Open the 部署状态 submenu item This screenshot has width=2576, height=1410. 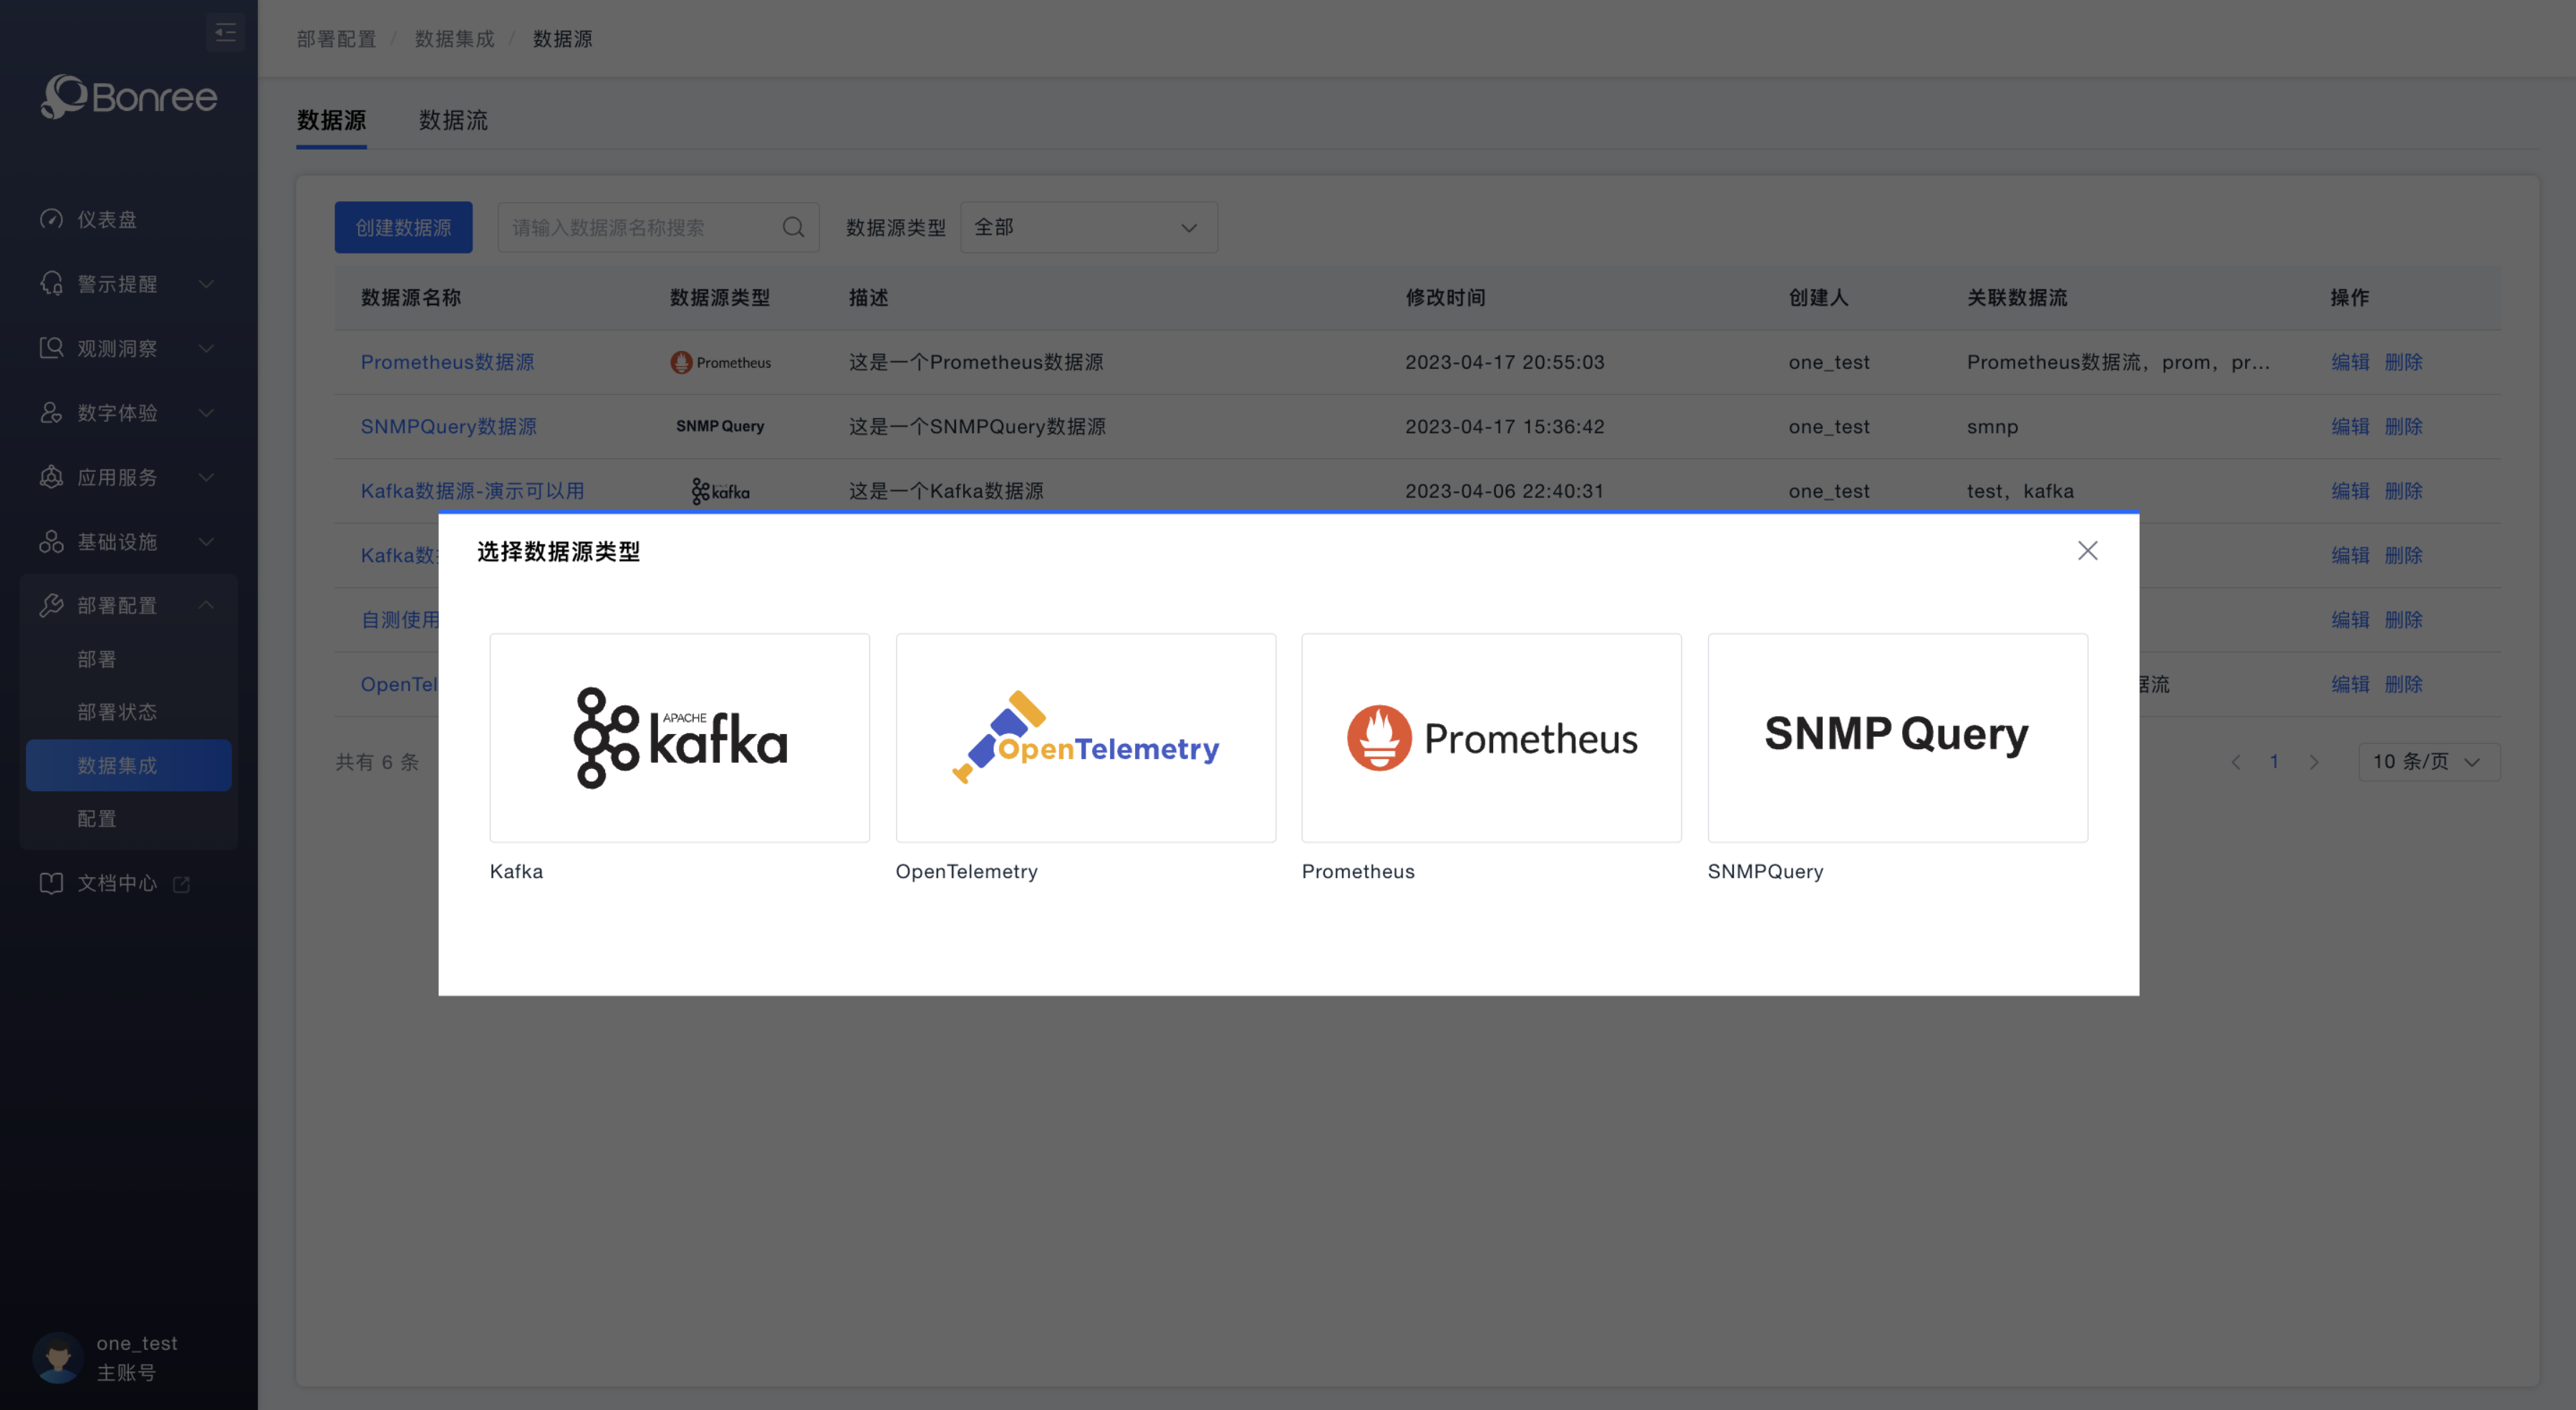click(117, 712)
